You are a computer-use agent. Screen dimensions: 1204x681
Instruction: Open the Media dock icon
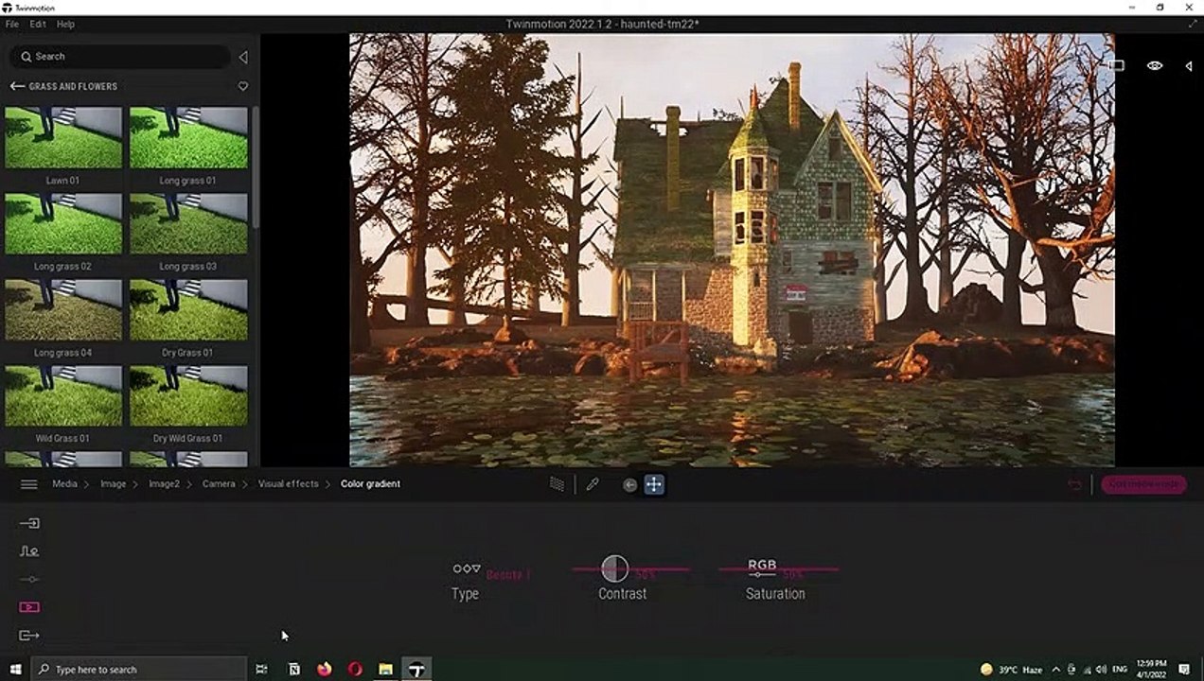(x=29, y=607)
